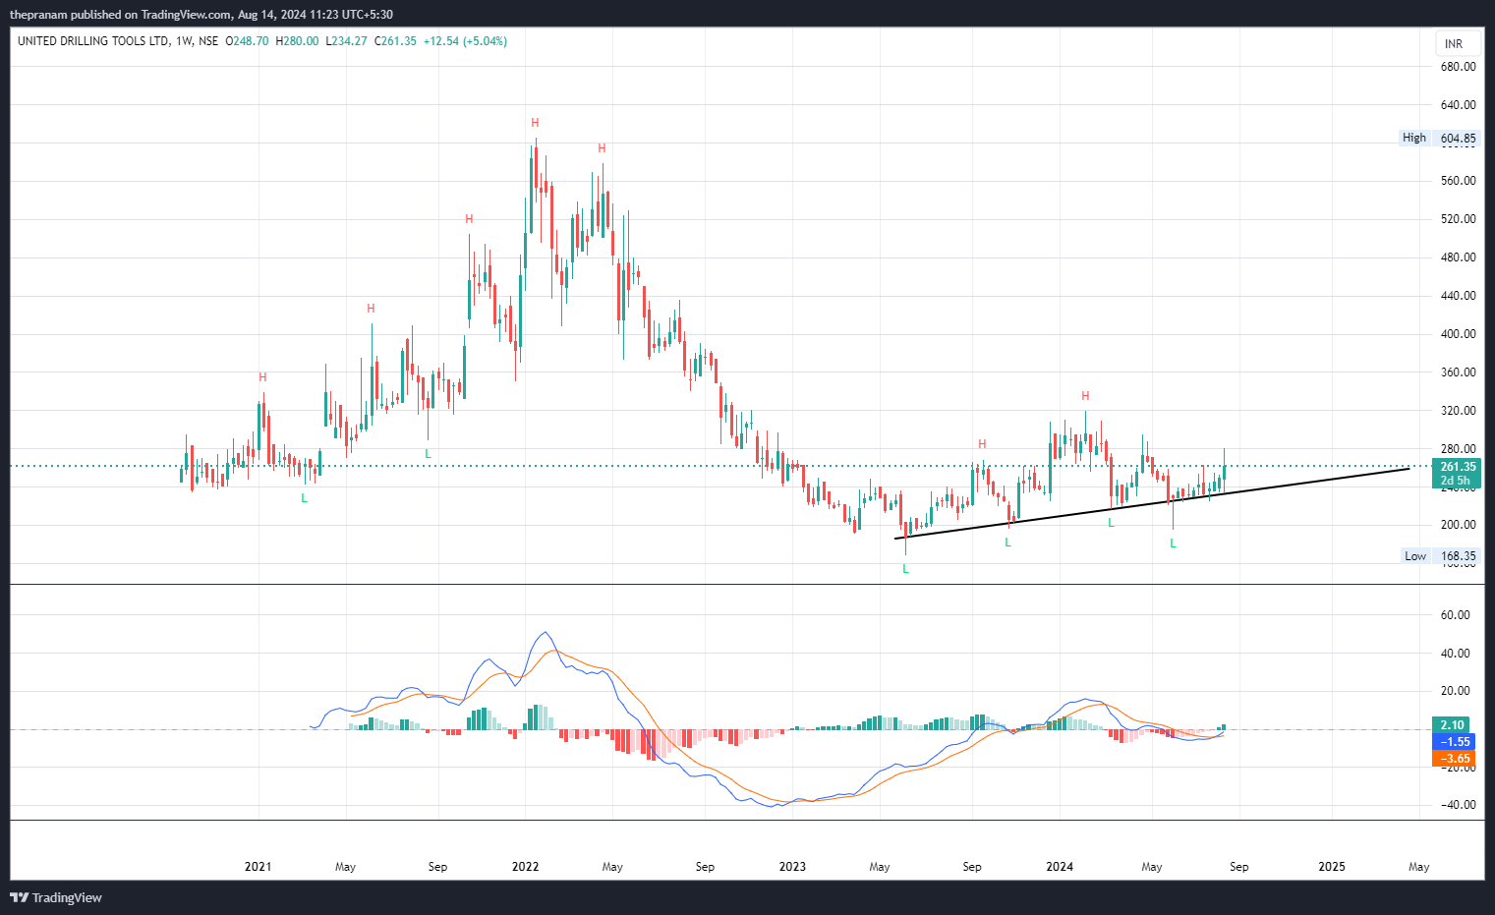The height and width of the screenshot is (915, 1495).
Task: Click the −1.55 MACD line value label
Action: pyautogui.click(x=1454, y=742)
